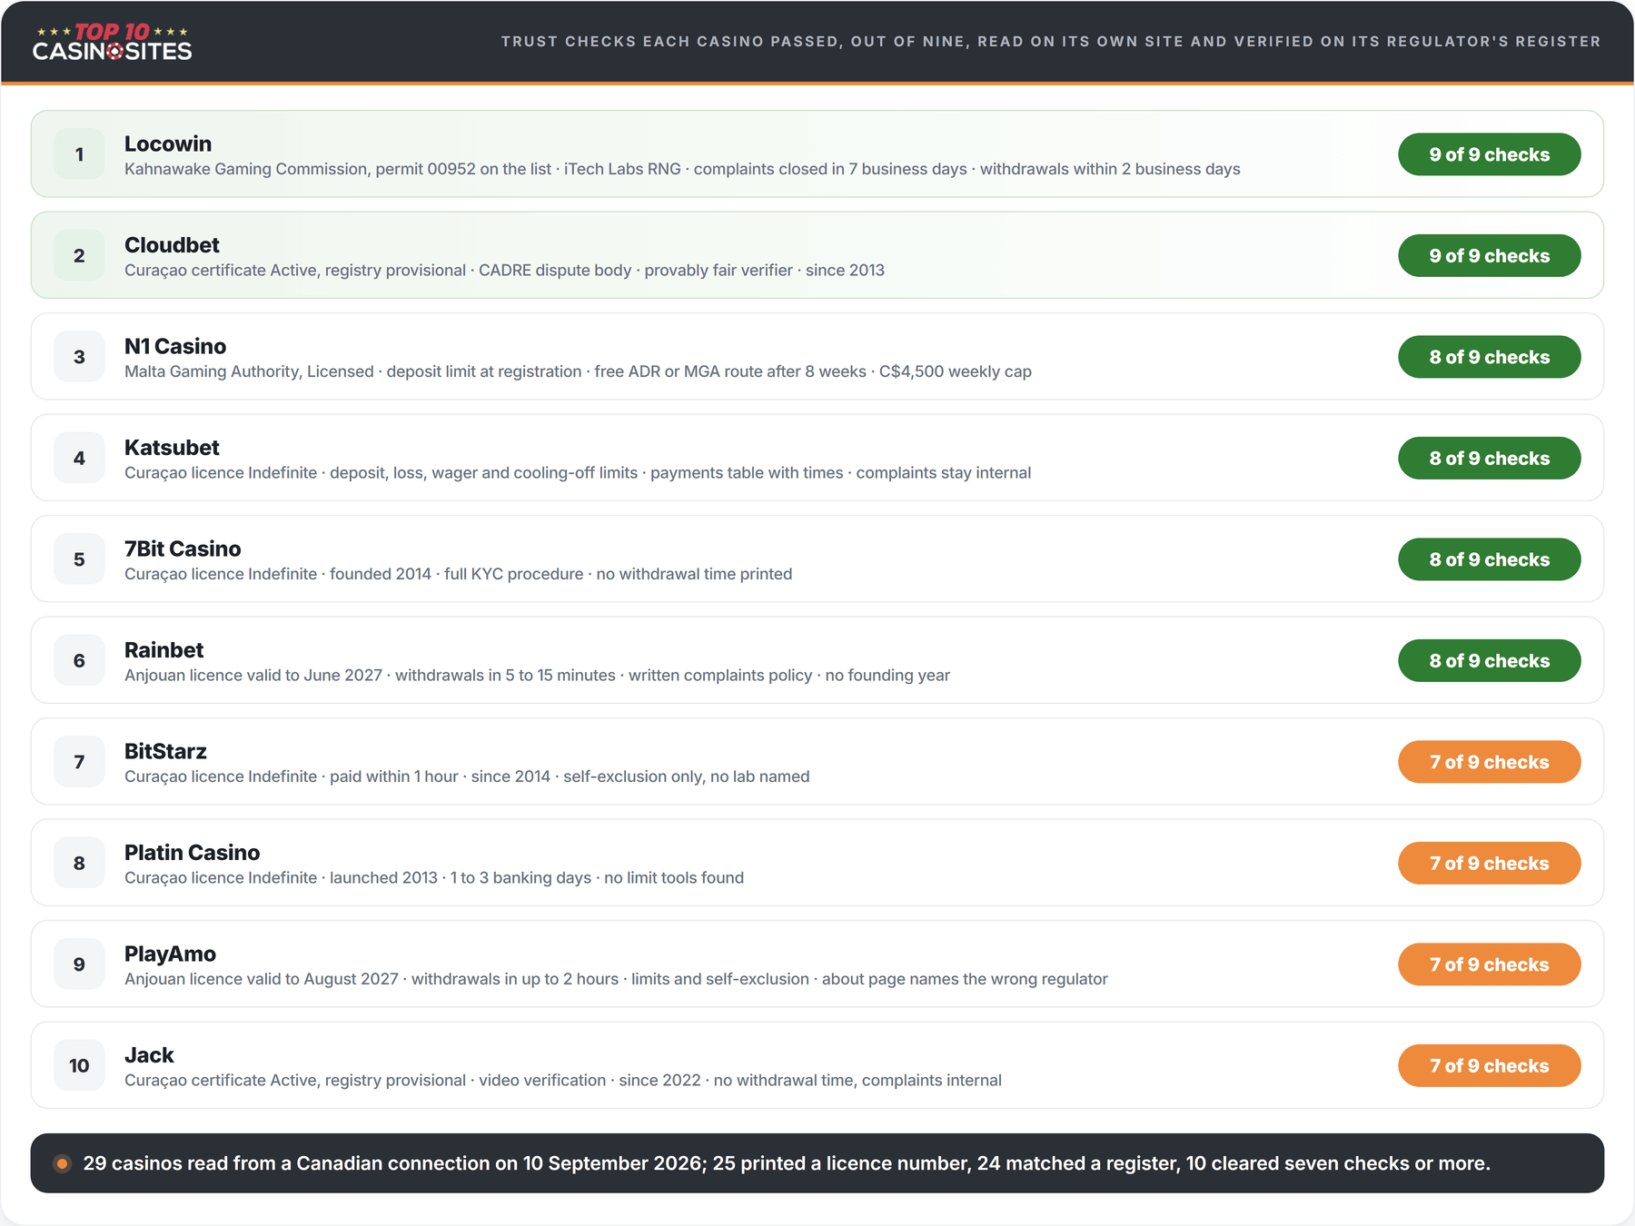The image size is (1635, 1226).
Task: Open the Cloudbet casino name
Action: click(172, 245)
